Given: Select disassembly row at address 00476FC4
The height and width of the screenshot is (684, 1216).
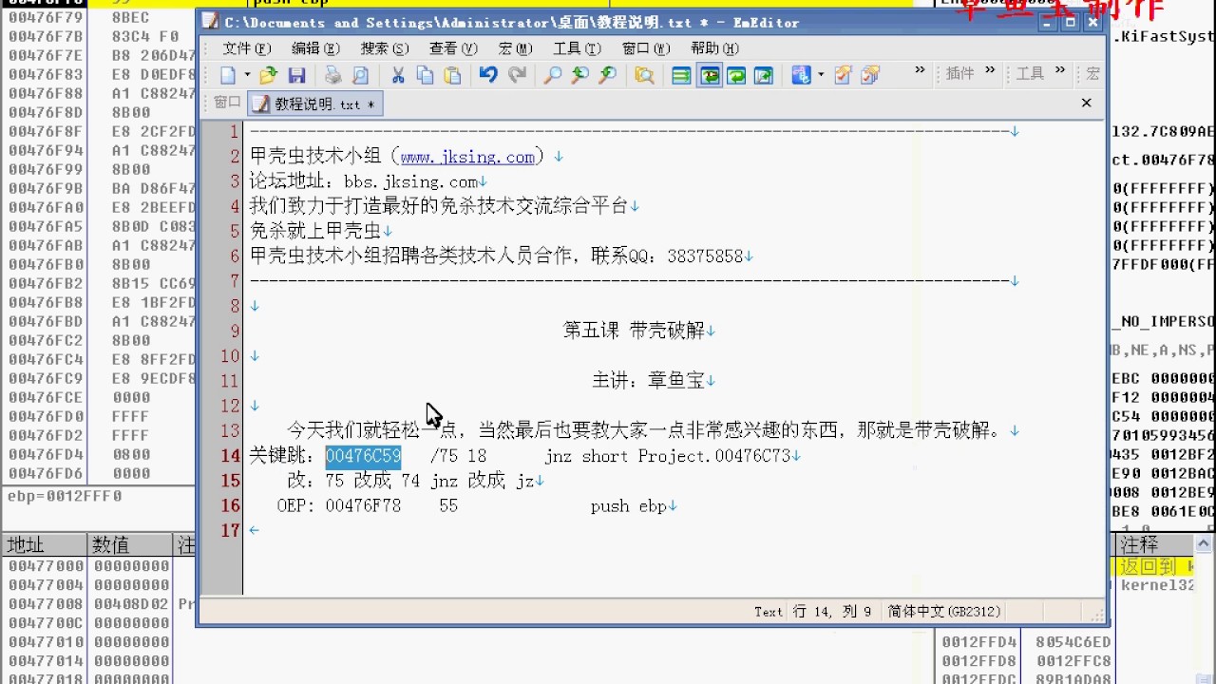Looking at the screenshot, I should [99, 359].
